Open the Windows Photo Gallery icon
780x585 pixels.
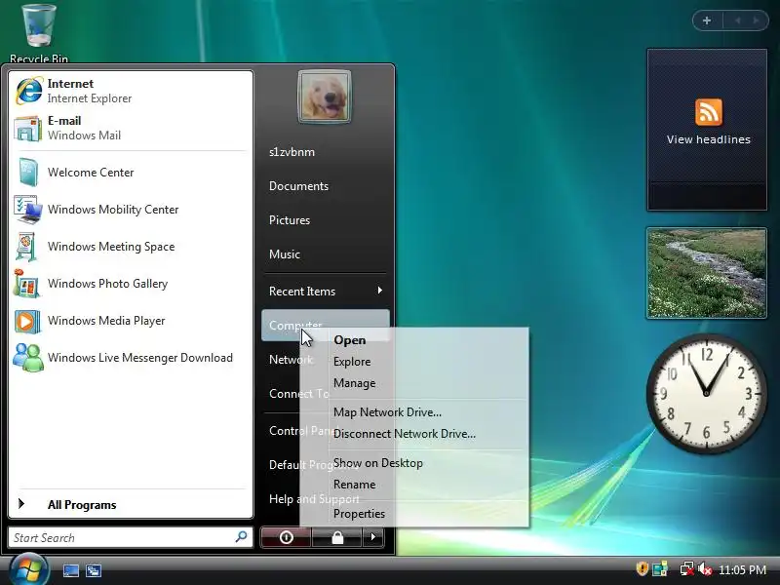click(27, 284)
